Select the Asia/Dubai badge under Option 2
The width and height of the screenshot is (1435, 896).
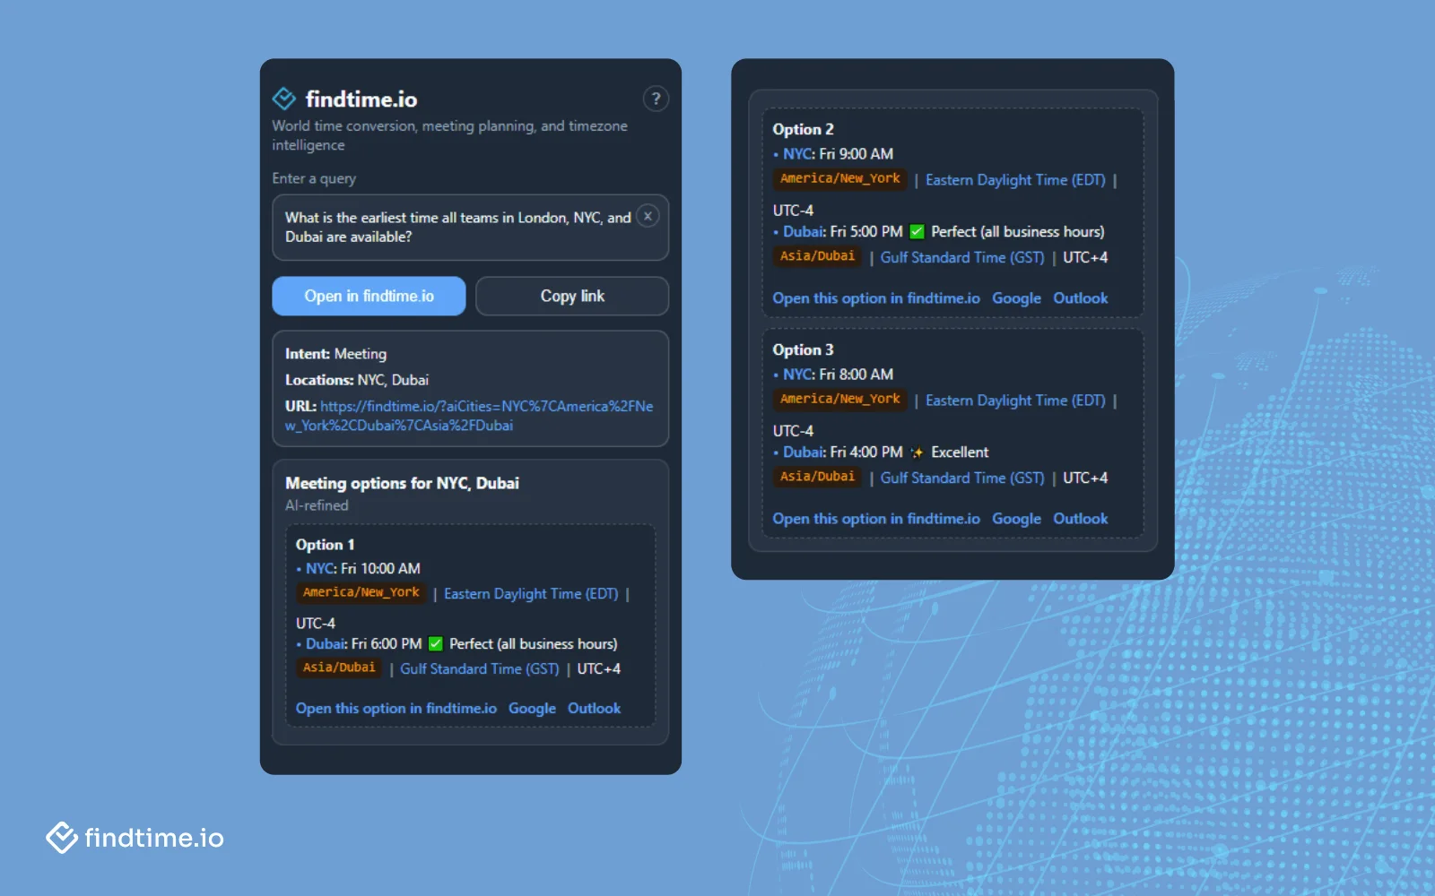point(816,256)
